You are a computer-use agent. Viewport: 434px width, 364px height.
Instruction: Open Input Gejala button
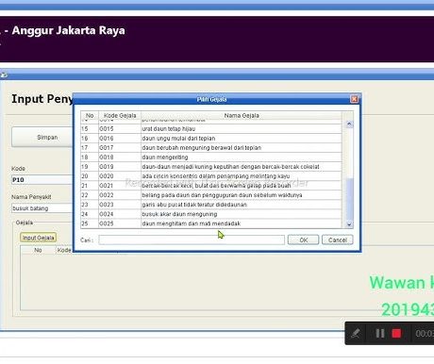coord(39,238)
